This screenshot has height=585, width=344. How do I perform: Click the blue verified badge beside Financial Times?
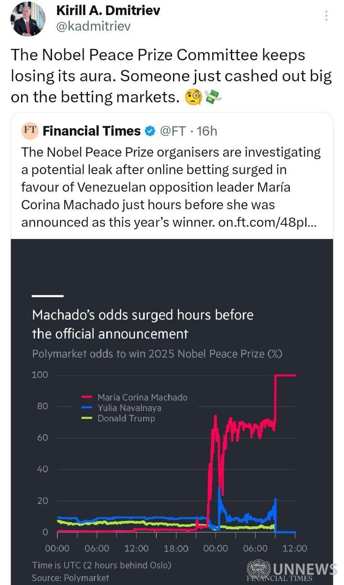[149, 131]
